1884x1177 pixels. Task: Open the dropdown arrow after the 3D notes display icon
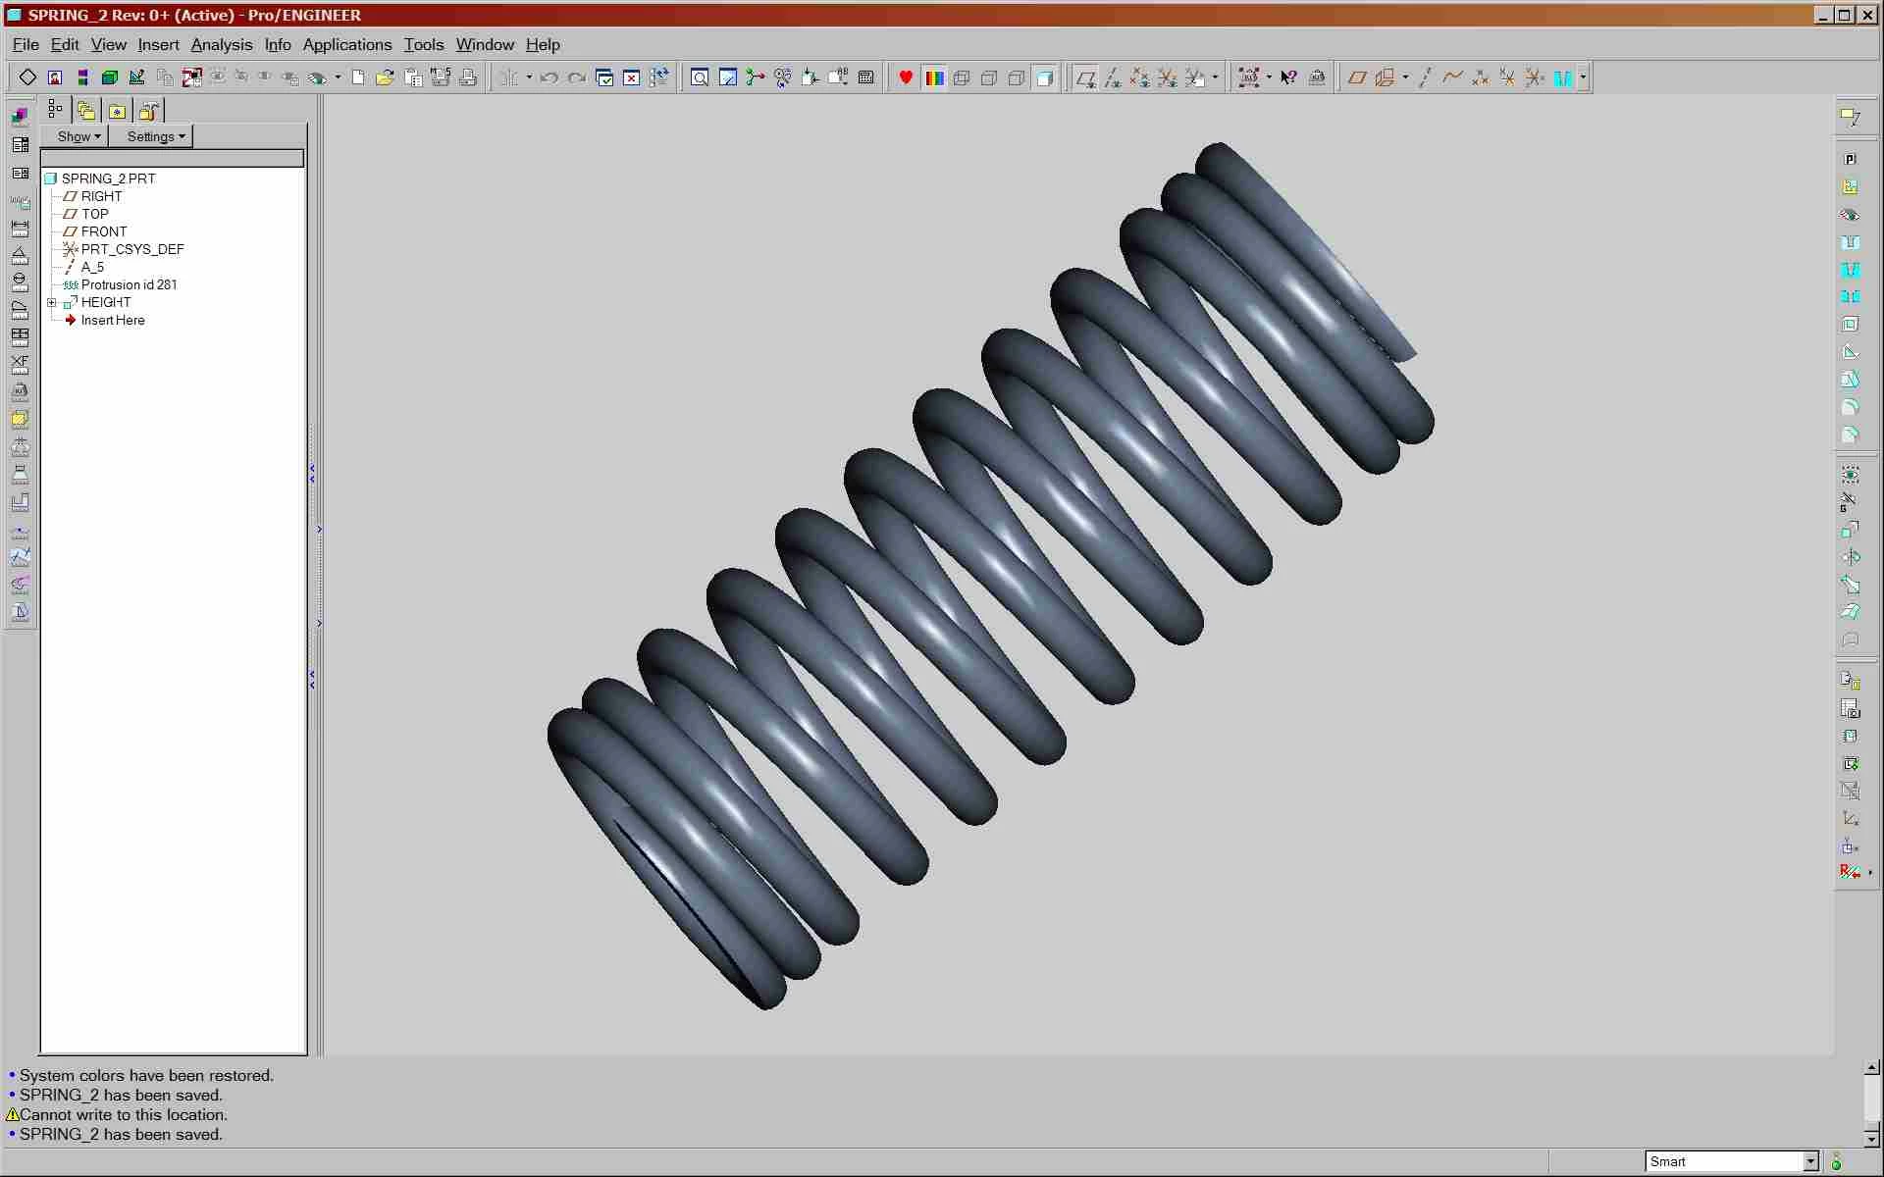(1215, 77)
